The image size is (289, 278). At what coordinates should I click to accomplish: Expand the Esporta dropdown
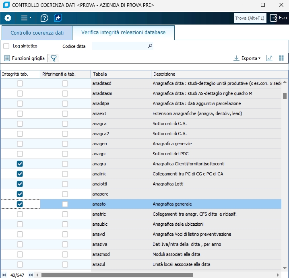[247, 58]
